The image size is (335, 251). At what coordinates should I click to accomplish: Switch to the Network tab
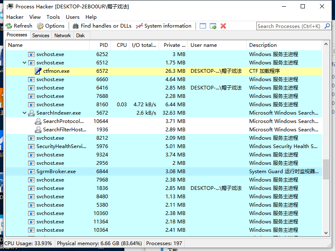coord(62,36)
